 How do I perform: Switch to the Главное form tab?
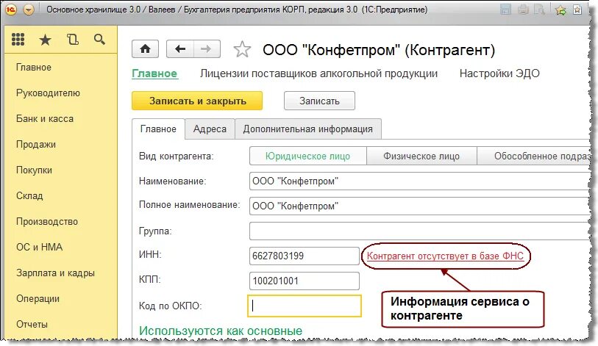click(x=158, y=129)
